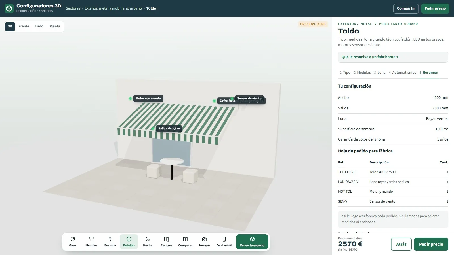Image resolution: width=454 pixels, height=255 pixels.
Task: Launch Ver en tu espacio AR view
Action: tap(252, 242)
